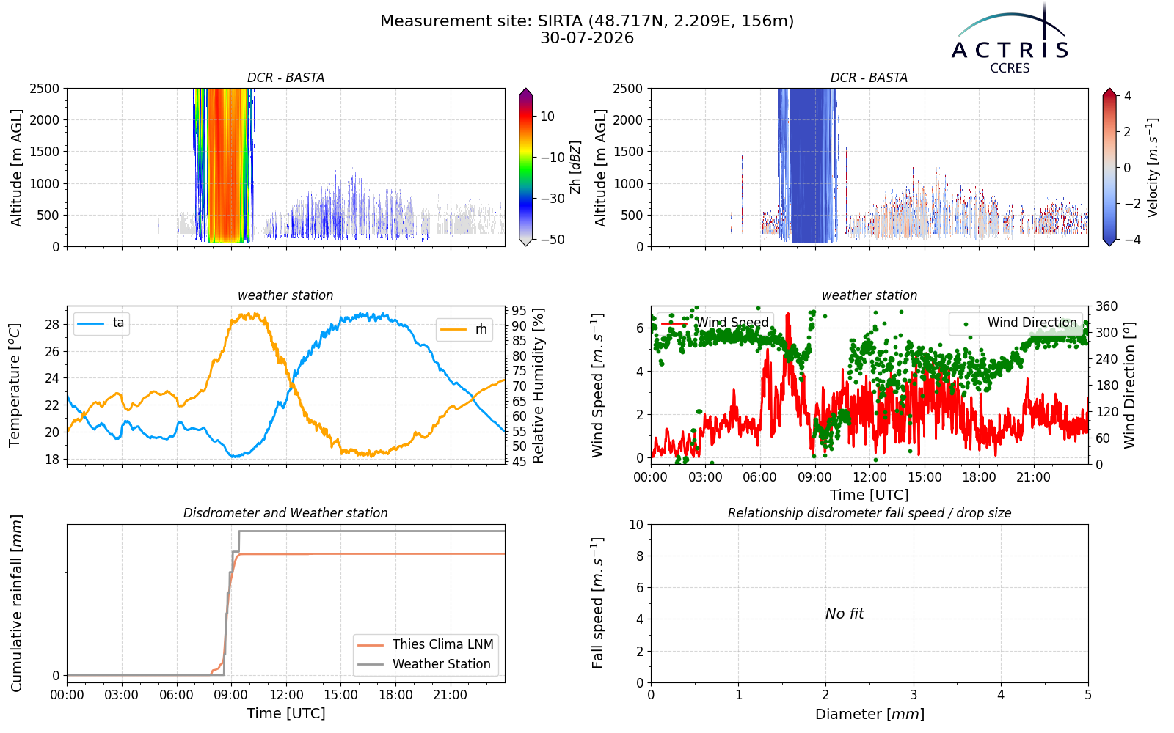The height and width of the screenshot is (733, 1174).
Task: Click the 'Relationship disdrometer fall speed / drop size' title
Action: 869,513
